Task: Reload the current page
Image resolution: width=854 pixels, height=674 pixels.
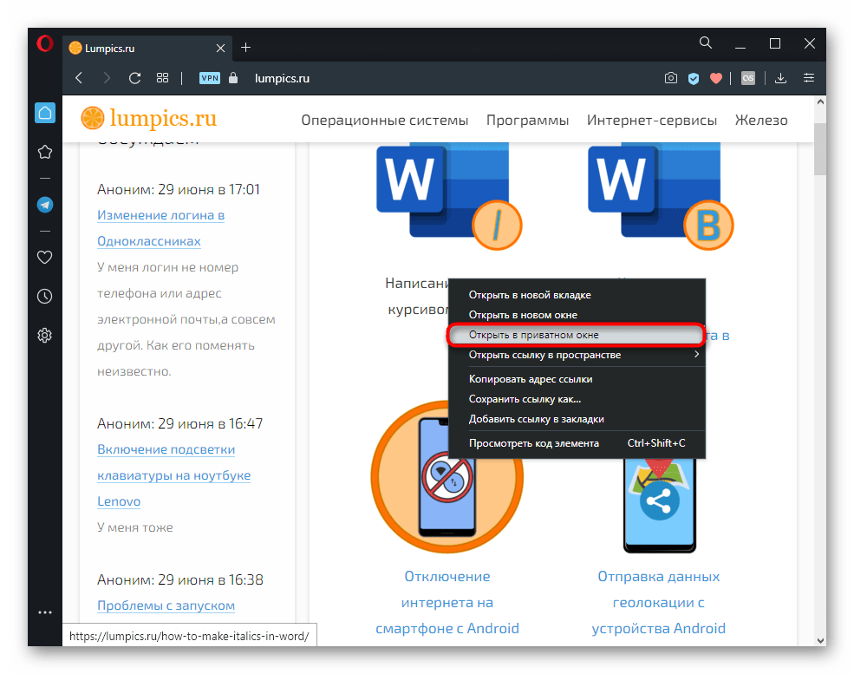Action: point(134,78)
